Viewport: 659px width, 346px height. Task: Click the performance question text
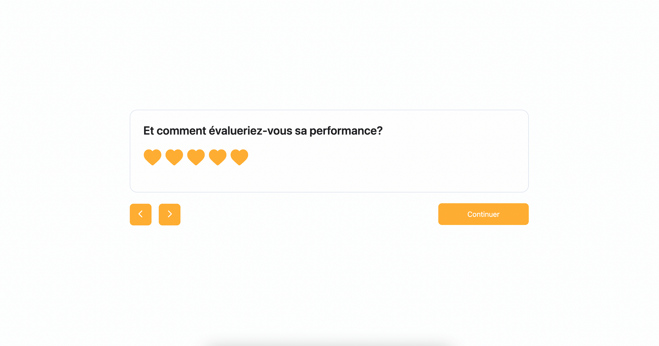pos(263,130)
